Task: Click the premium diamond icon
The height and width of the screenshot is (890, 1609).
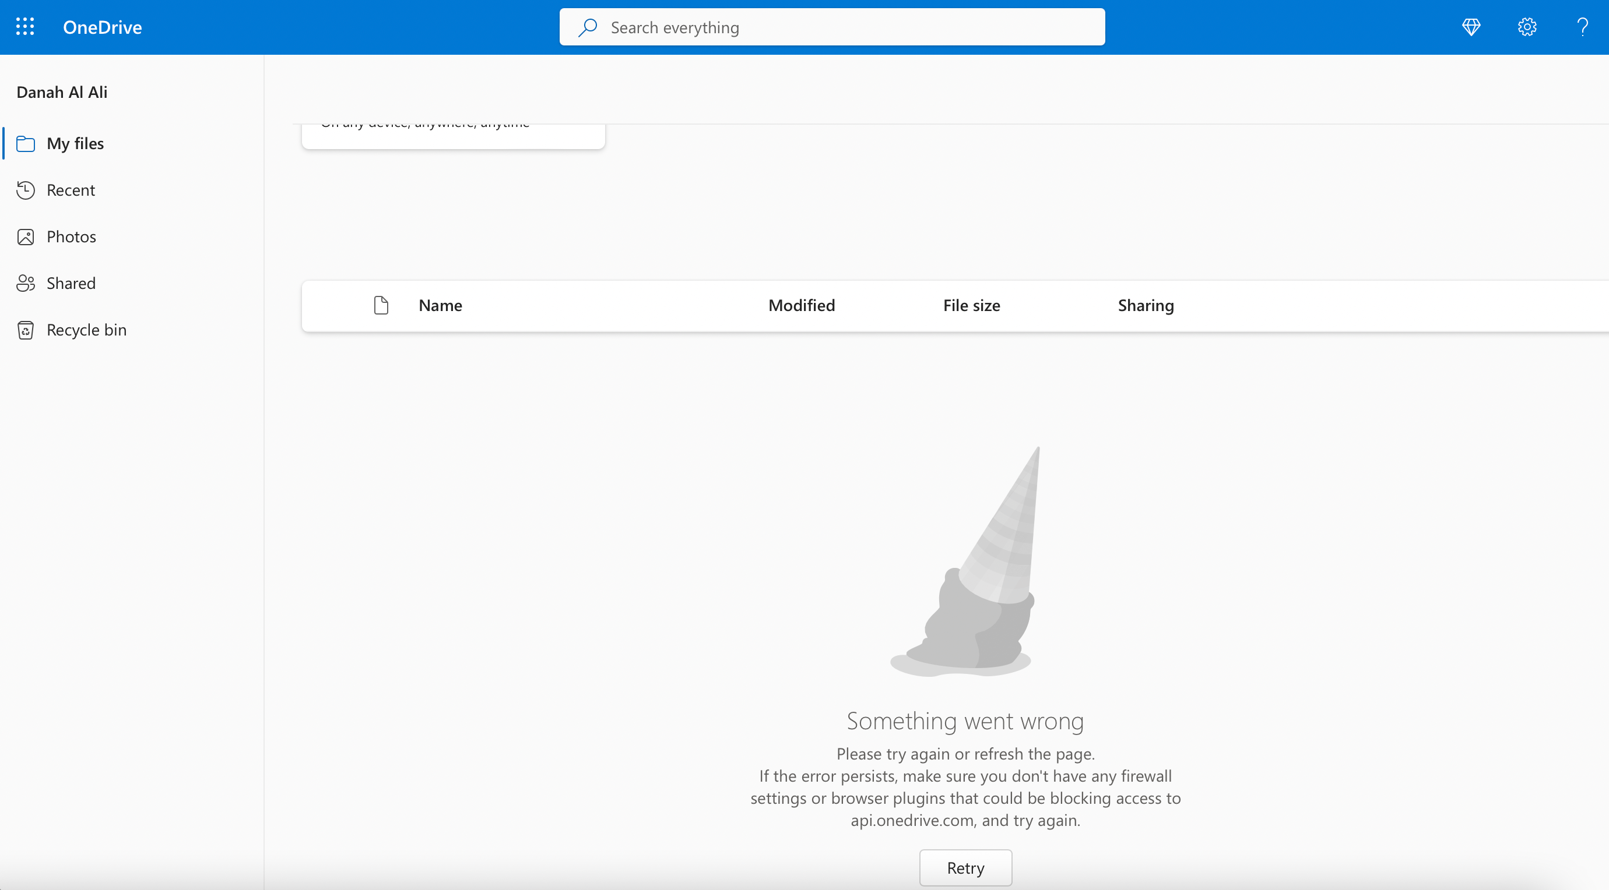Action: 1471,27
